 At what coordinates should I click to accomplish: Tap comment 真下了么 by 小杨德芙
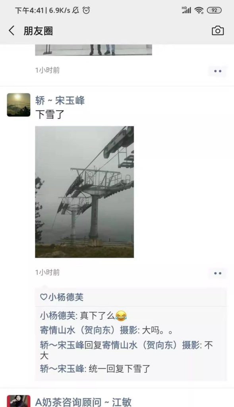click(x=83, y=316)
